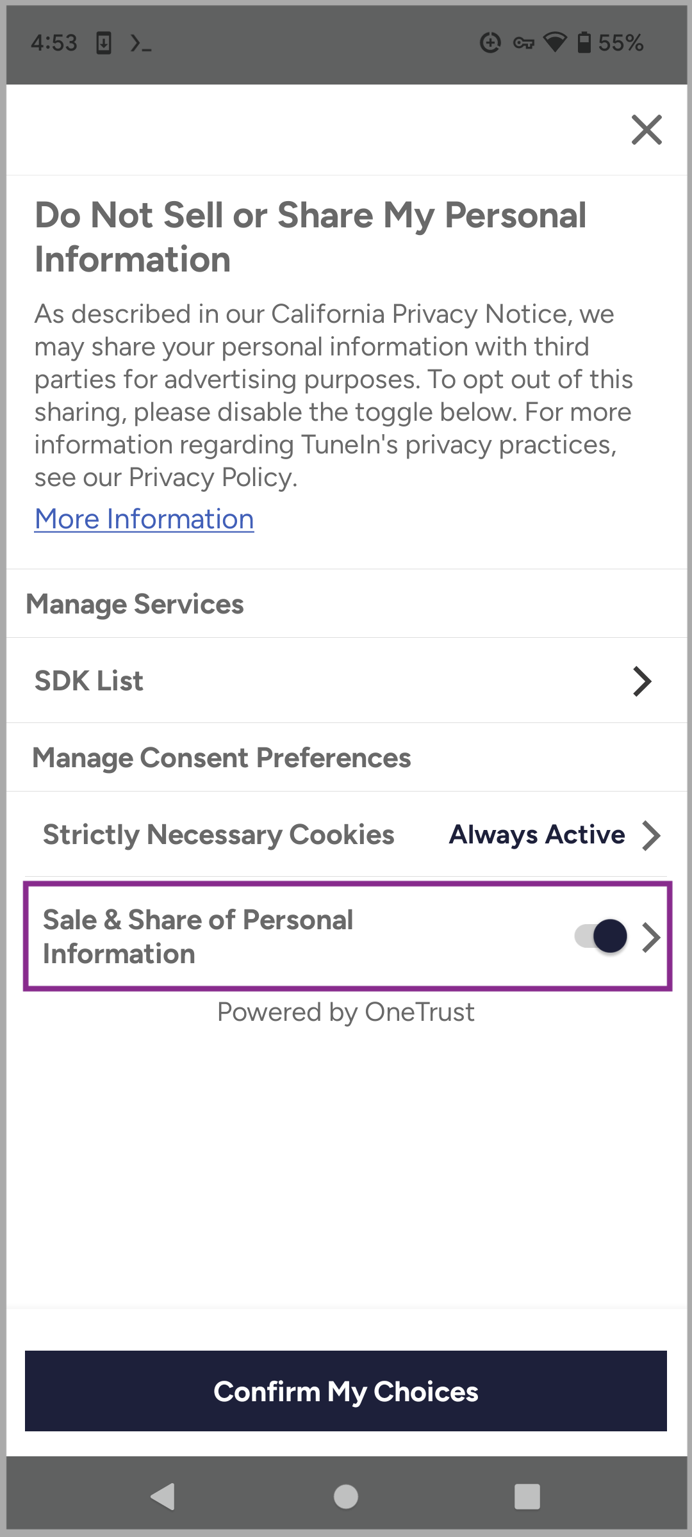The image size is (692, 1537).
Task: Tap the Sale & Share of Personal Information label
Action: tap(198, 936)
